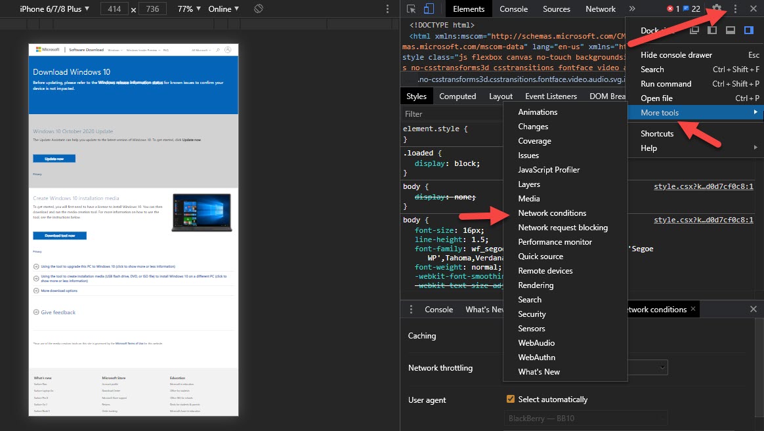
Task: Show more DevTools tabs with chevron
Action: (x=632, y=9)
